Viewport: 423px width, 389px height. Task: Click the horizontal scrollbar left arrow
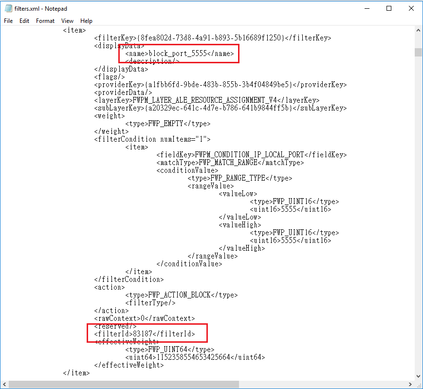point(4,385)
